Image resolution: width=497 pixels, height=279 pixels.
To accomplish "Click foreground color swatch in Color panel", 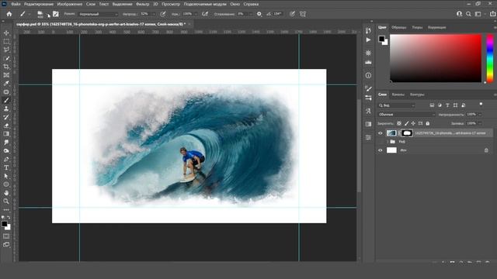I will point(381,39).
